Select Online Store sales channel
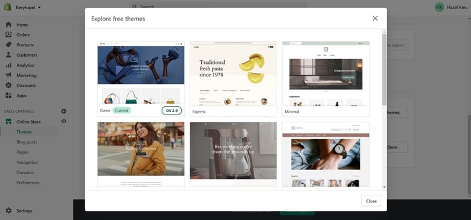471x220 pixels. pos(28,122)
